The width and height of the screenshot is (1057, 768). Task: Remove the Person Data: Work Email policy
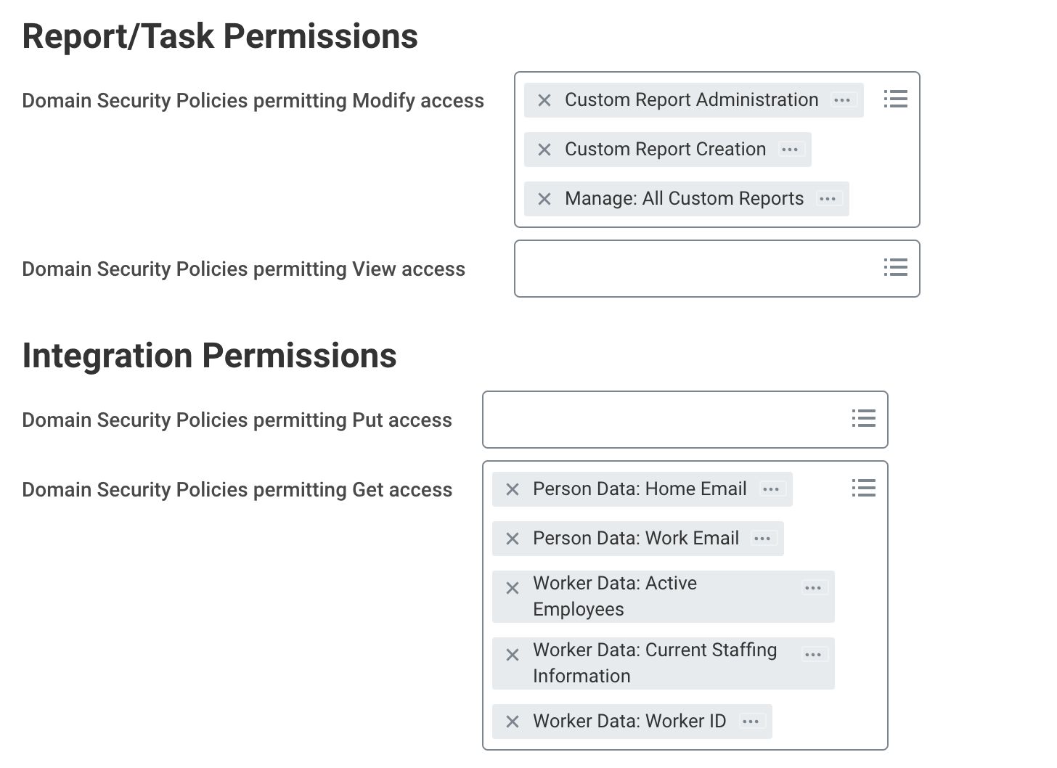point(513,539)
